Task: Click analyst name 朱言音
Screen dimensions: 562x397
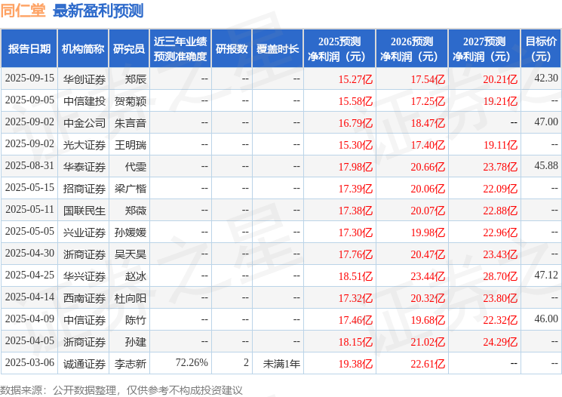Action: coord(131,123)
